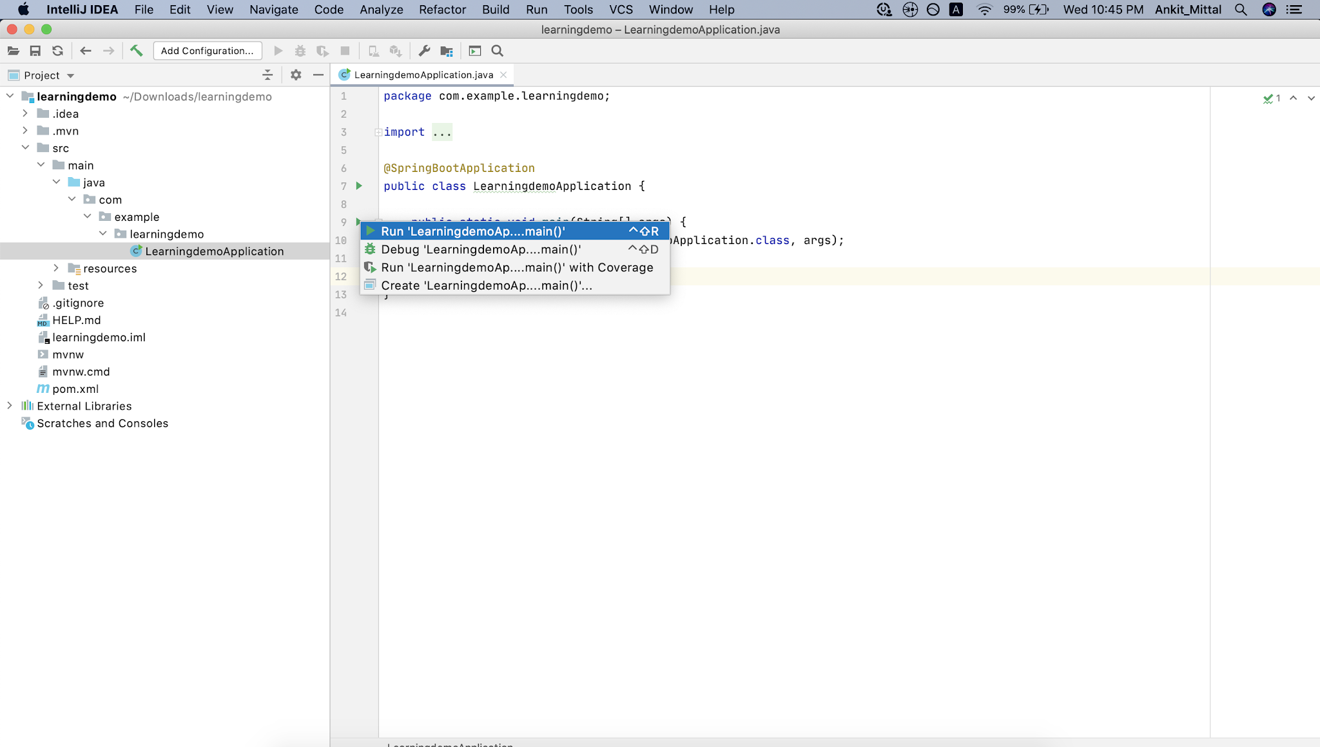1320x747 pixels.
Task: Open Project Structure folder icon in toolbar
Action: click(447, 51)
